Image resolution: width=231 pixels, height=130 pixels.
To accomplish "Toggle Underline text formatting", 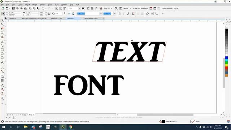I will point(127,14).
